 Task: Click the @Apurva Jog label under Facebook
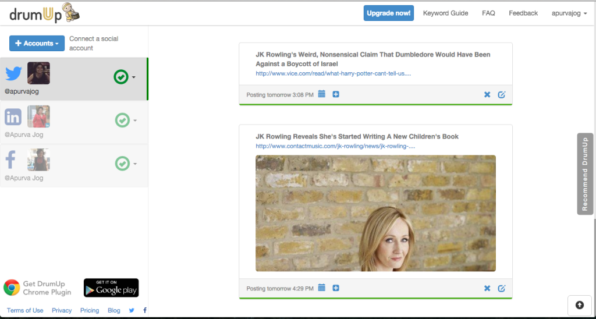click(x=23, y=178)
